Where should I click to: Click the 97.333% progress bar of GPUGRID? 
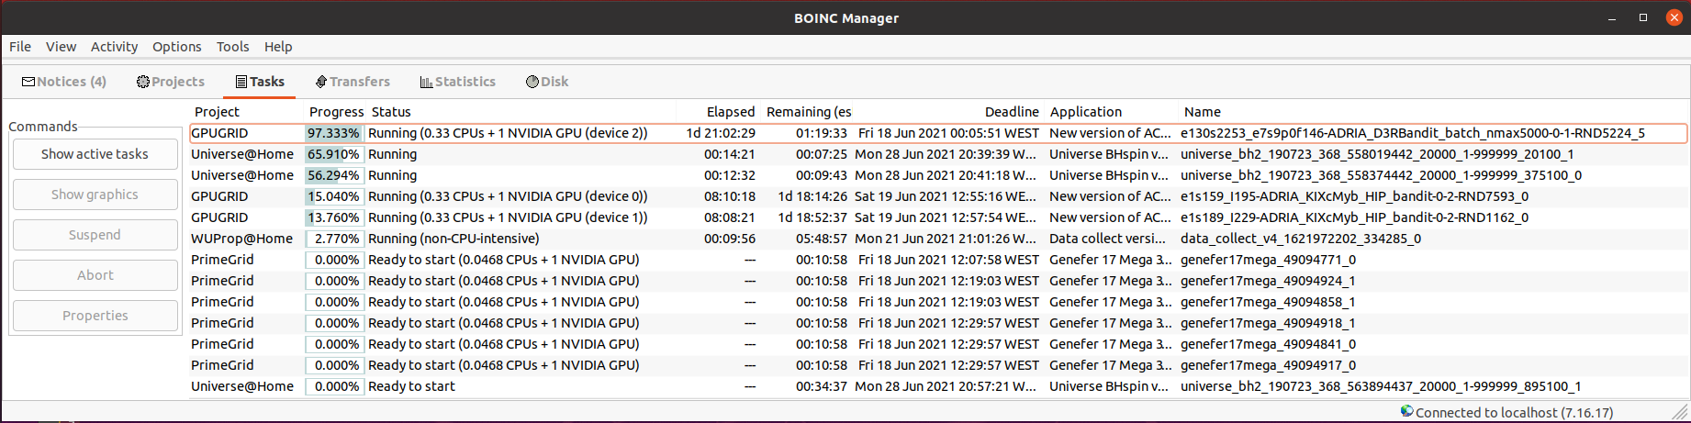click(334, 133)
